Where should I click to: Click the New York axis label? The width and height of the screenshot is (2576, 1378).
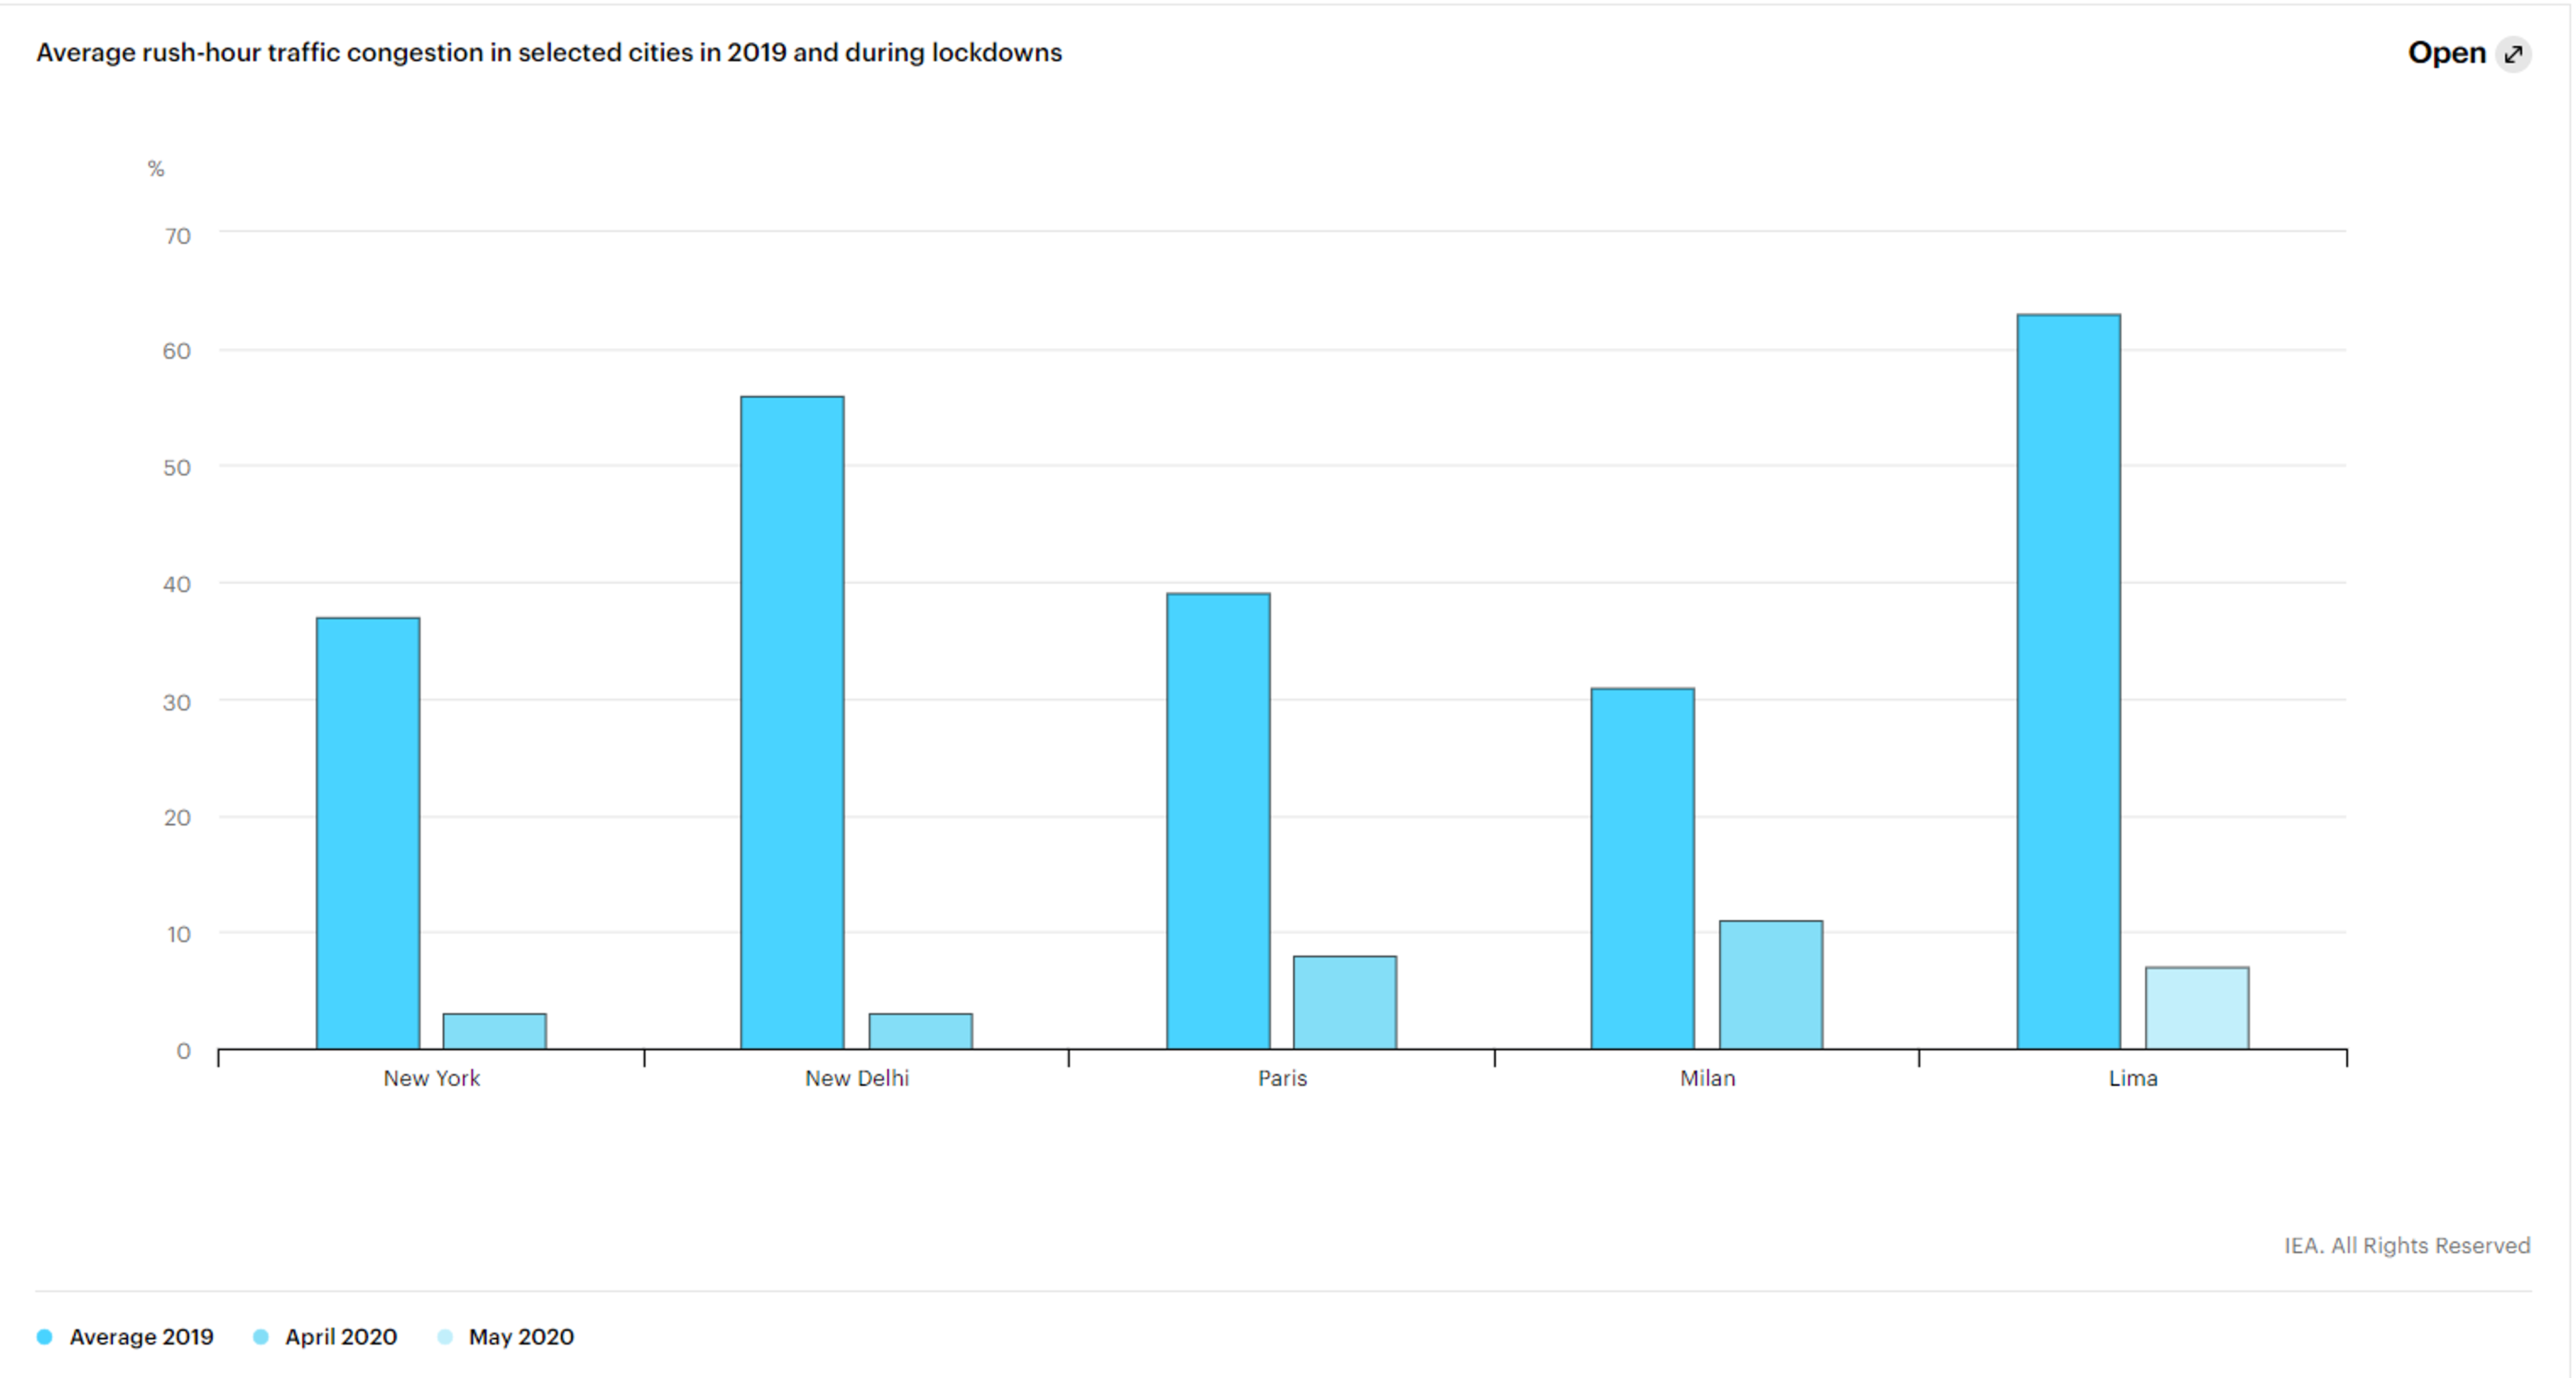point(432,1078)
